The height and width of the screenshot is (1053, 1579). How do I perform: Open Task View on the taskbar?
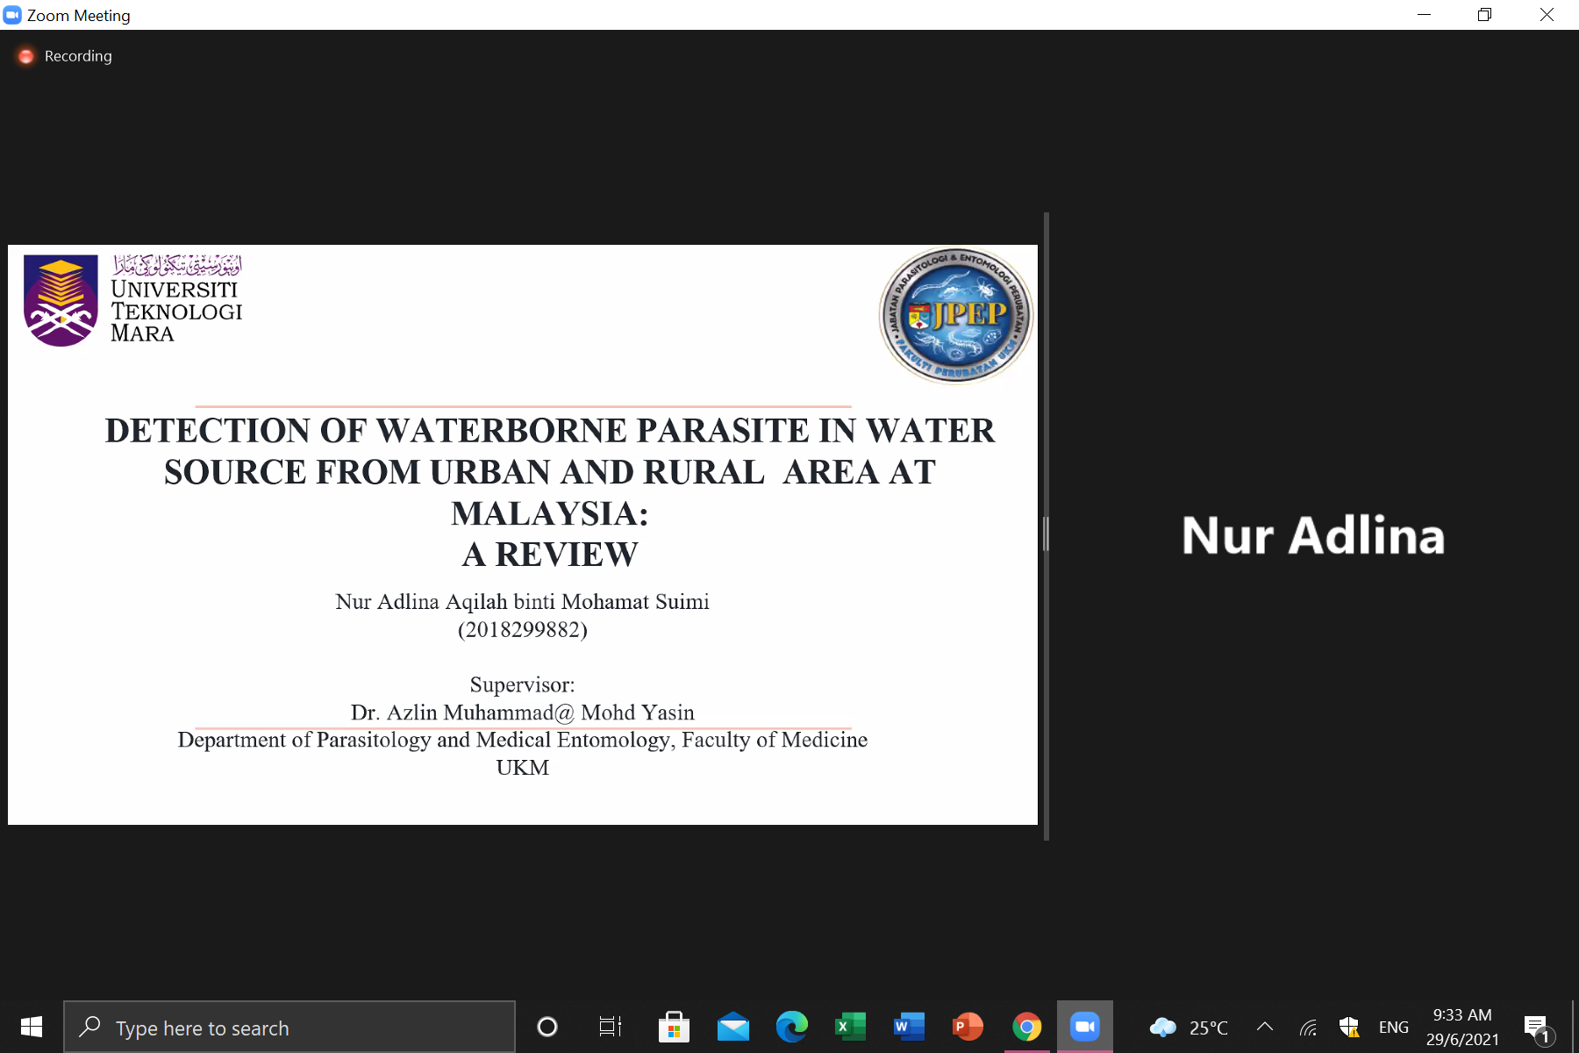pyautogui.click(x=610, y=1027)
